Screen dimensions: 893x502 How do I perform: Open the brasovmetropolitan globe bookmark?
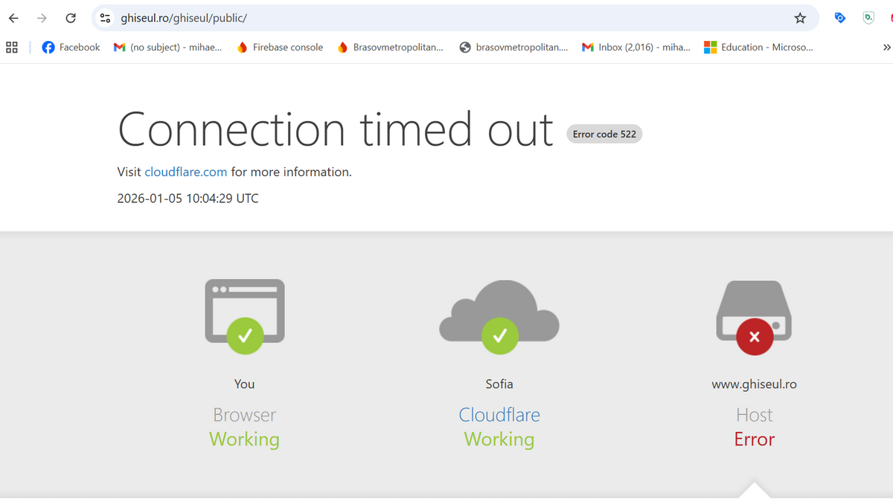point(513,47)
